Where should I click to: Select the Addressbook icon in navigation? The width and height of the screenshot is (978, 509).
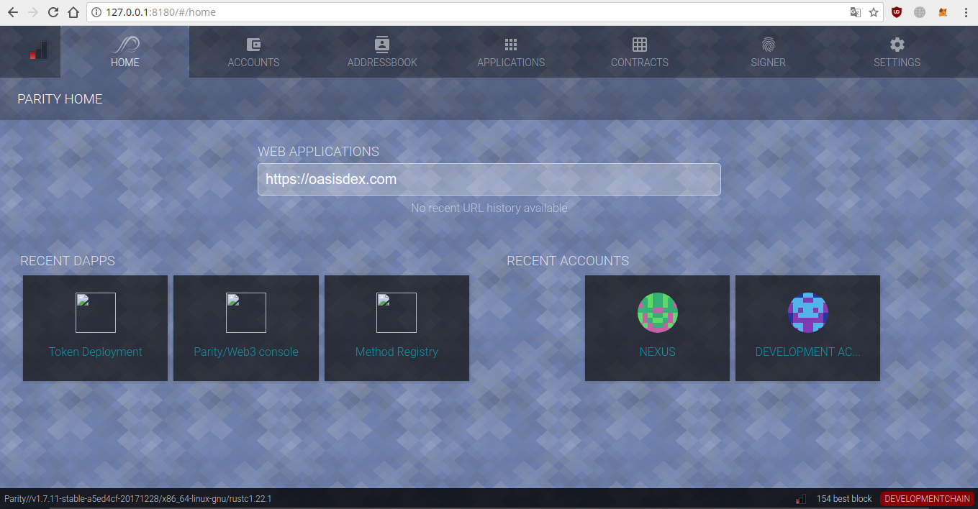coord(381,44)
